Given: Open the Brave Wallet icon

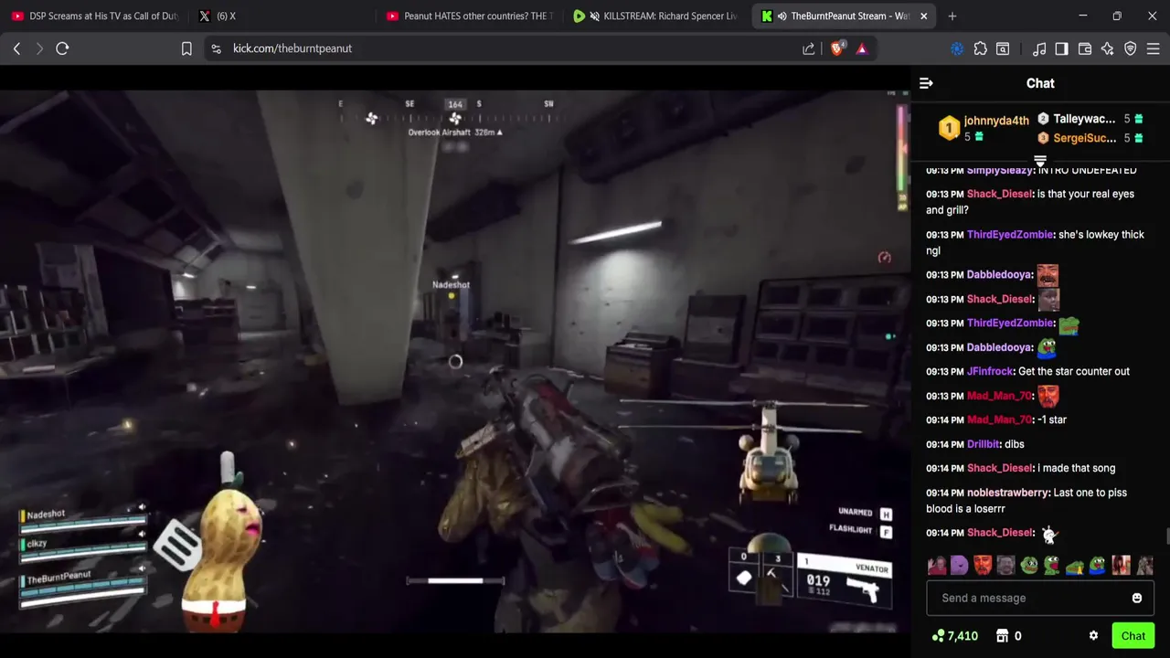Looking at the screenshot, I should pyautogui.click(x=1085, y=48).
